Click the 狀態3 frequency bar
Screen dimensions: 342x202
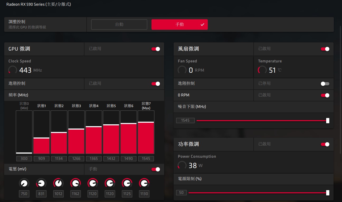[x=76, y=132]
